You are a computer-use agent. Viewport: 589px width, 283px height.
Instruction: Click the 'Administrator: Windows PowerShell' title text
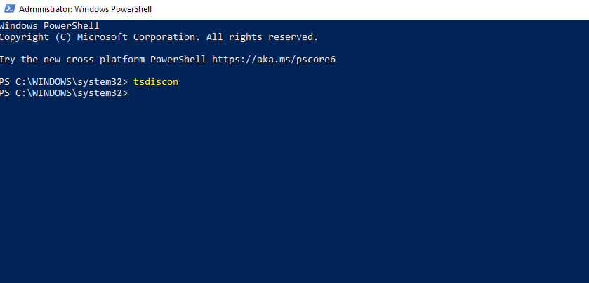(x=85, y=9)
